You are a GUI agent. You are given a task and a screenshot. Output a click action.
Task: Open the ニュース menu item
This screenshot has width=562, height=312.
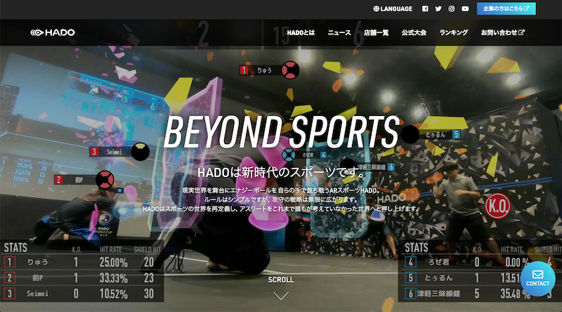339,32
